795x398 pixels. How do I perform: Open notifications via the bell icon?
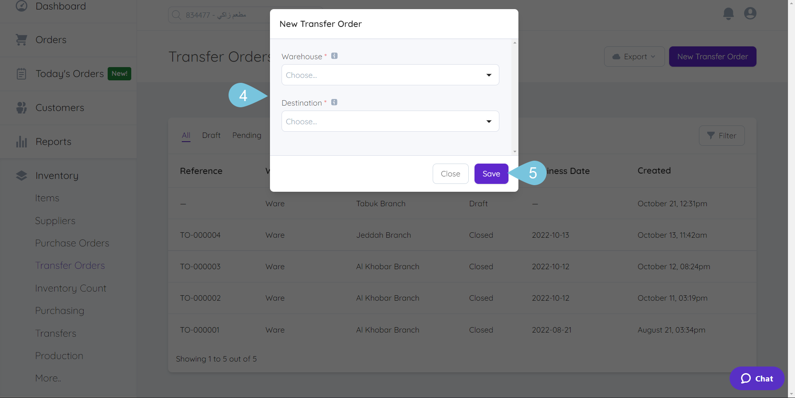[x=728, y=13]
